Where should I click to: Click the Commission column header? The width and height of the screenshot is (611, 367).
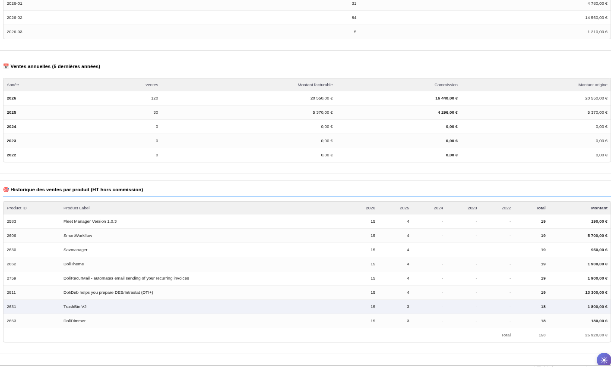pos(446,85)
